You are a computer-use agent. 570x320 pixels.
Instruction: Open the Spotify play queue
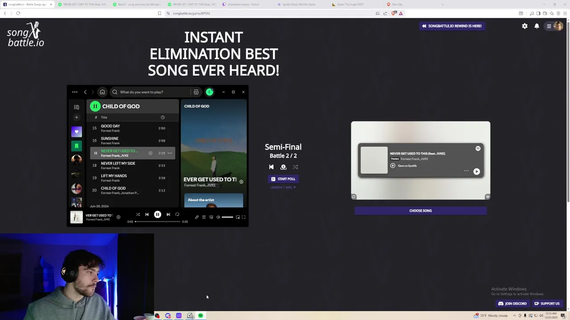(204, 217)
